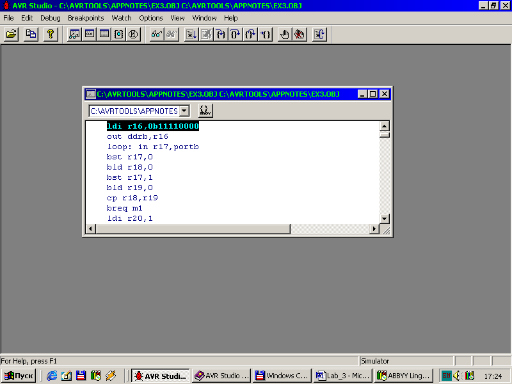Click the source window scroll up arrow
The width and height of the screenshot is (512, 384).
[x=385, y=126]
